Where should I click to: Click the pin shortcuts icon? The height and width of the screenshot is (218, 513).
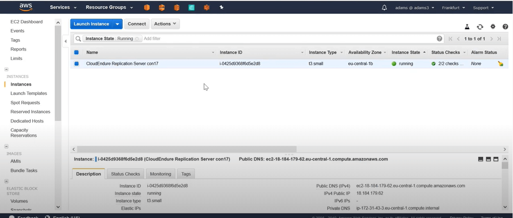pyautogui.click(x=221, y=7)
